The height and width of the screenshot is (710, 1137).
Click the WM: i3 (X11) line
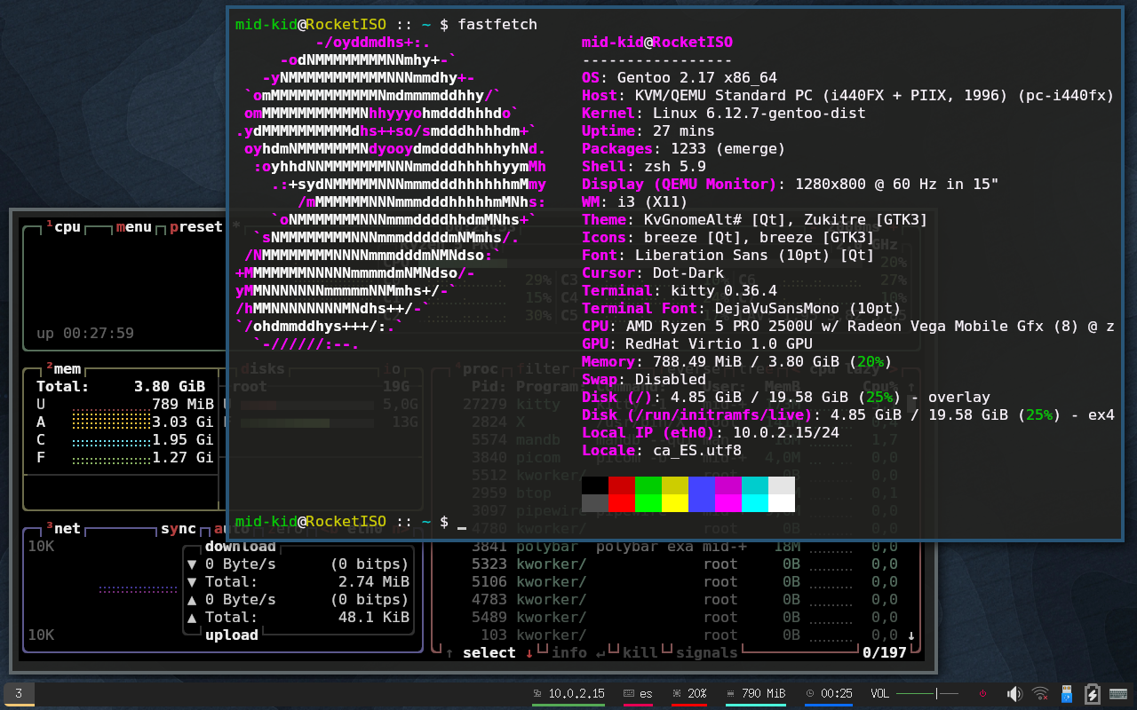click(x=635, y=201)
